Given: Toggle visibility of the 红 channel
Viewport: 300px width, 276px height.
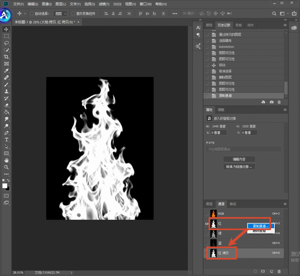Looking at the screenshot, I should coord(207,224).
